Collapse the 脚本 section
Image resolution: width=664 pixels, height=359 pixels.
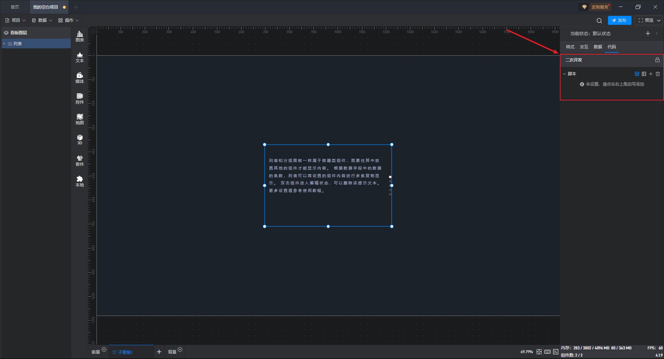click(x=564, y=74)
